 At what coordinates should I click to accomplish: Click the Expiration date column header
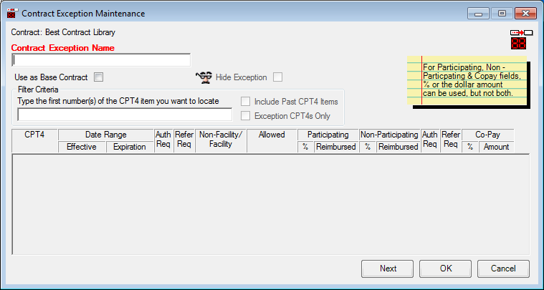130,147
